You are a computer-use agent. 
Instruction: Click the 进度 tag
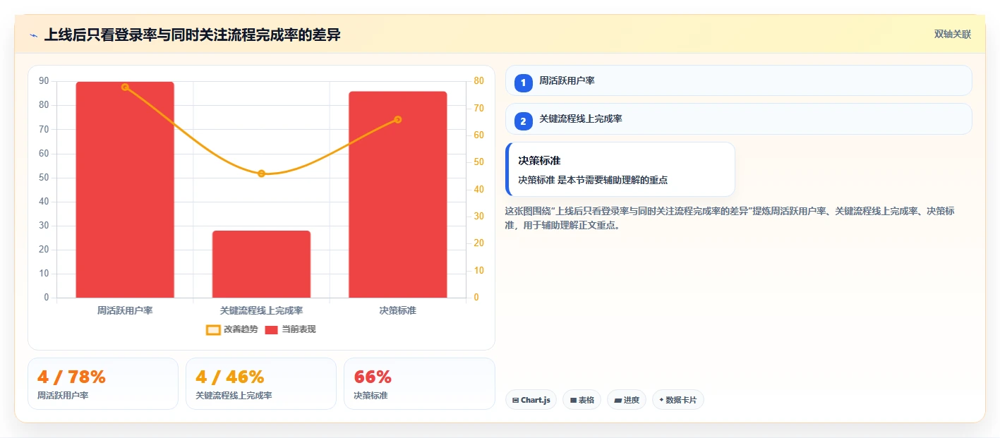point(627,400)
